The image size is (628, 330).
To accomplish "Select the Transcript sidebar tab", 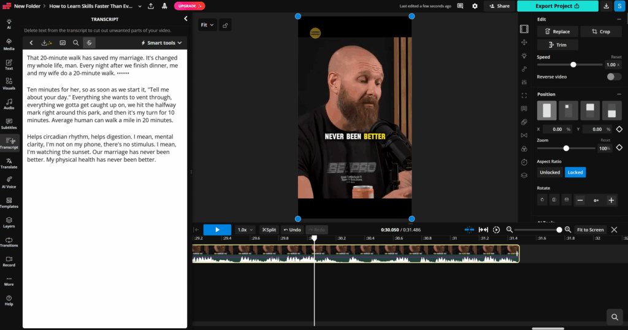I will tap(9, 143).
